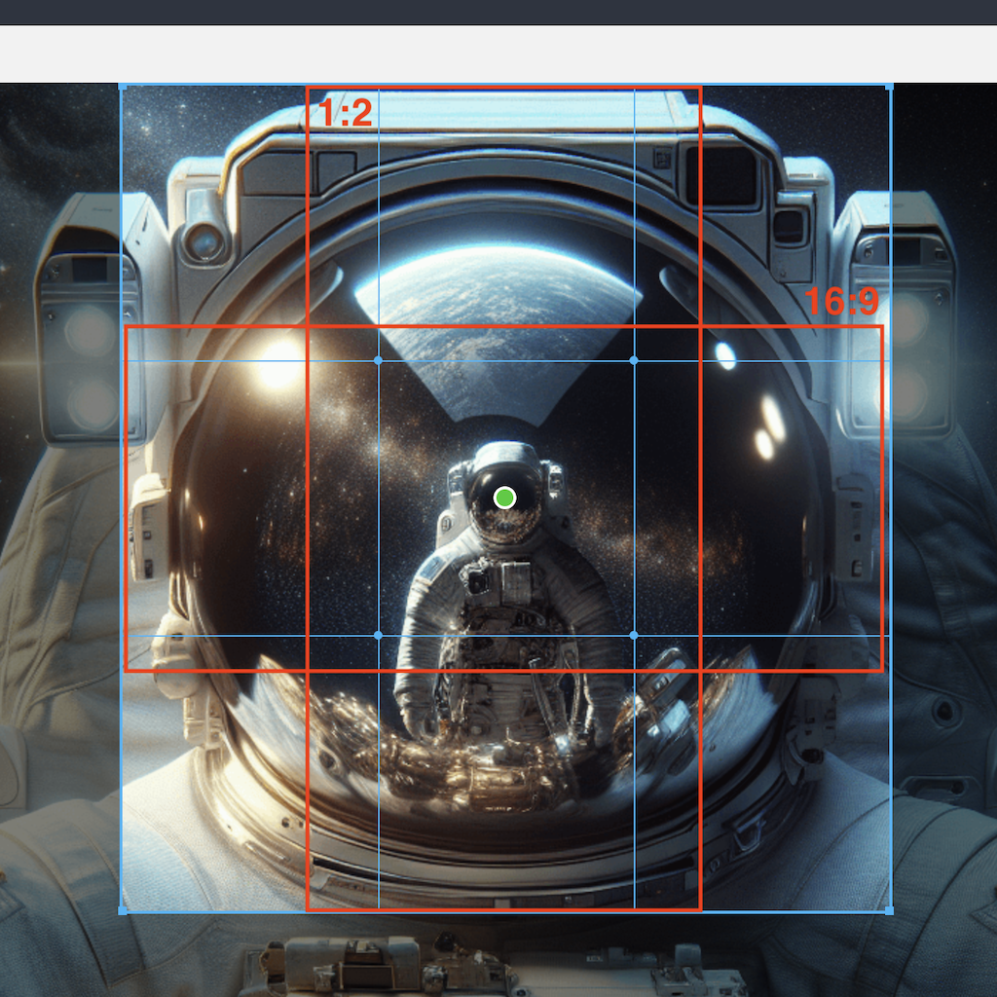The width and height of the screenshot is (997, 997).
Task: Click the top-left crop corner handle
Action: pyautogui.click(x=122, y=88)
